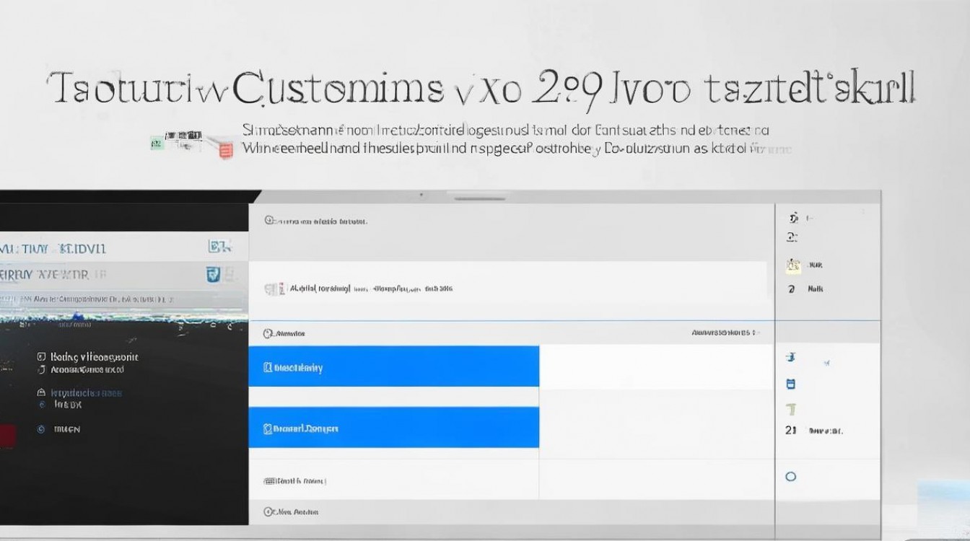970x541 pixels.
Task: Select the blue circle radio in right sidebar
Action: pyautogui.click(x=790, y=477)
